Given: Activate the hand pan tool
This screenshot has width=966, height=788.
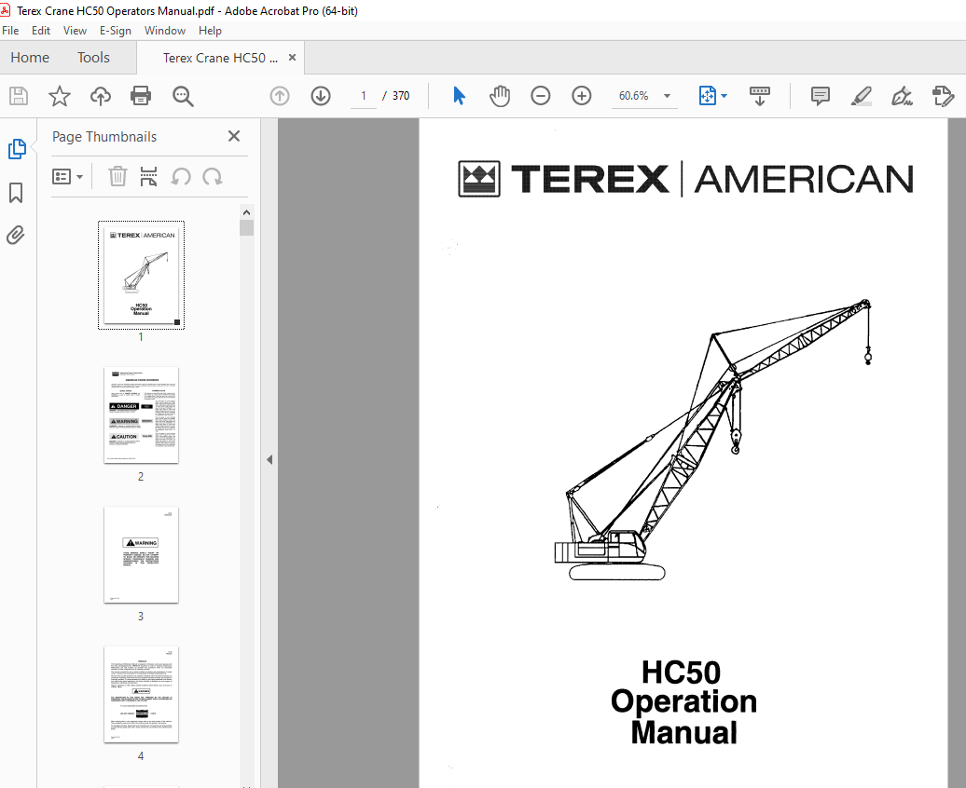Looking at the screenshot, I should coord(500,96).
